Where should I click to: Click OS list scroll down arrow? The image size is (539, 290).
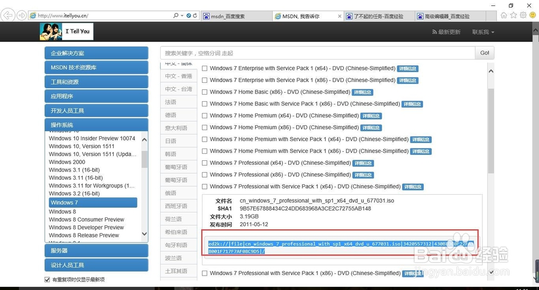[144, 234]
